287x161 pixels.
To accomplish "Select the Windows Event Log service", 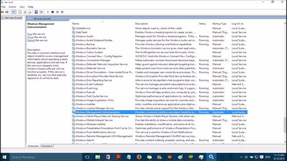I will tap(159, 89).
